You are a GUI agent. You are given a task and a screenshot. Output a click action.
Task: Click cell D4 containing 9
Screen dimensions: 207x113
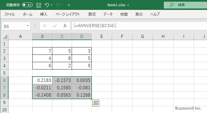click(x=82, y=66)
